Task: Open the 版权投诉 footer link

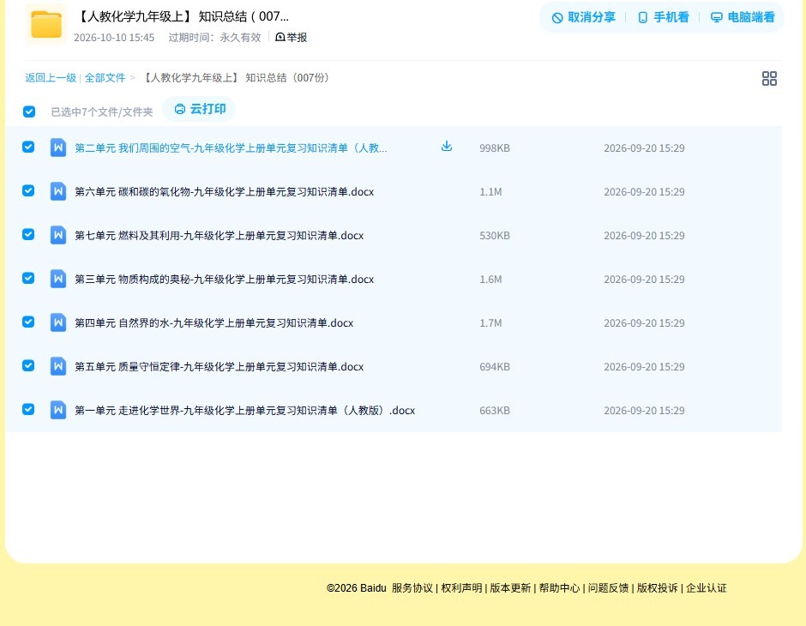Action: click(658, 588)
